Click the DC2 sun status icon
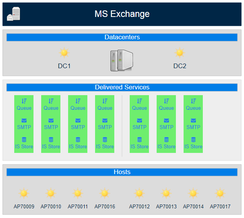 pyautogui.click(x=180, y=53)
